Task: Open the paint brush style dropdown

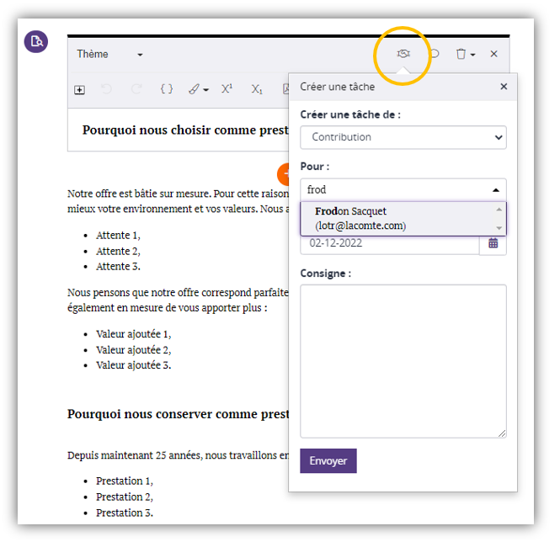Action: [x=198, y=89]
